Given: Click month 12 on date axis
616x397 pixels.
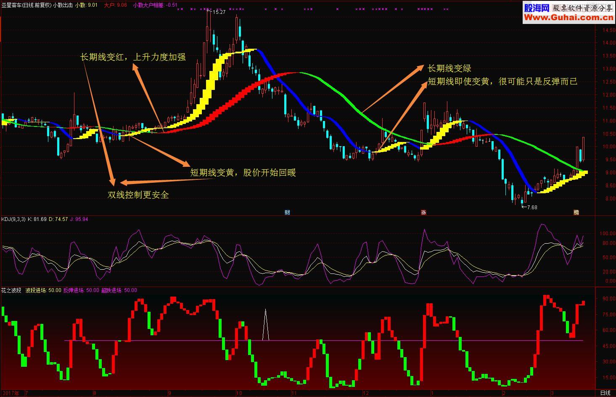Looking at the screenshot, I should point(366,393).
